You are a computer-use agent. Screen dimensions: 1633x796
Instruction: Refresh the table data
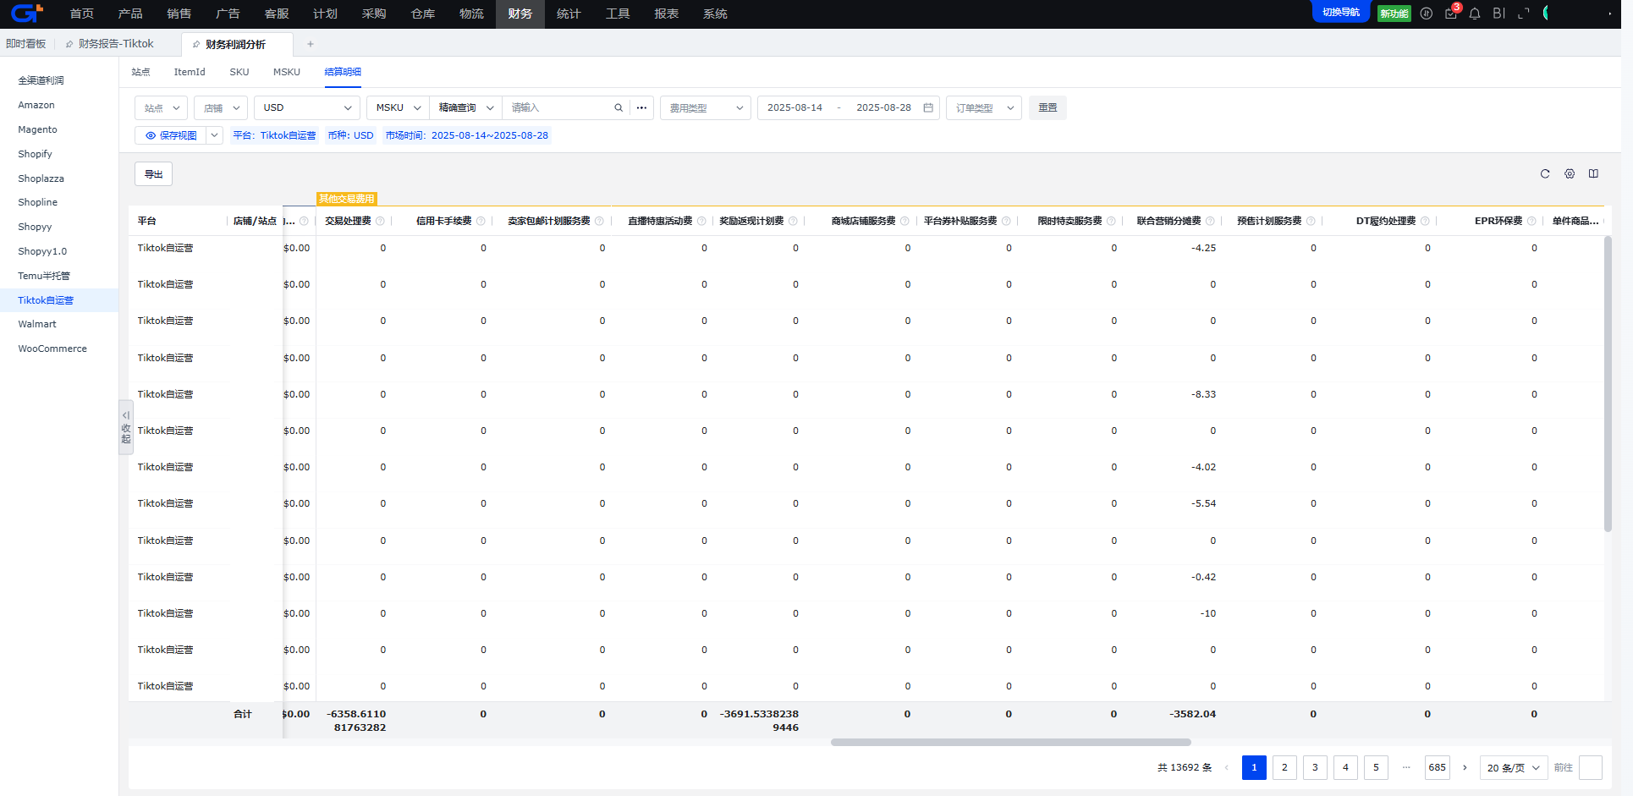click(x=1545, y=173)
